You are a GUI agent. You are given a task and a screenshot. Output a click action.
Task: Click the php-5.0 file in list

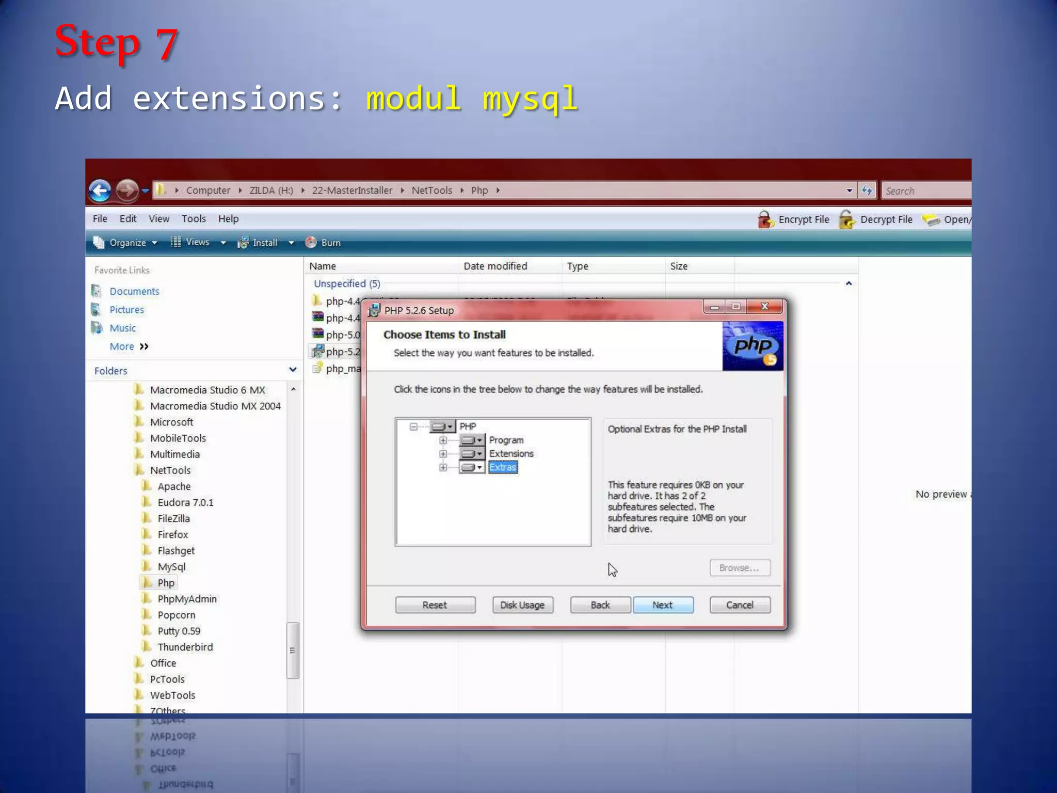point(337,335)
